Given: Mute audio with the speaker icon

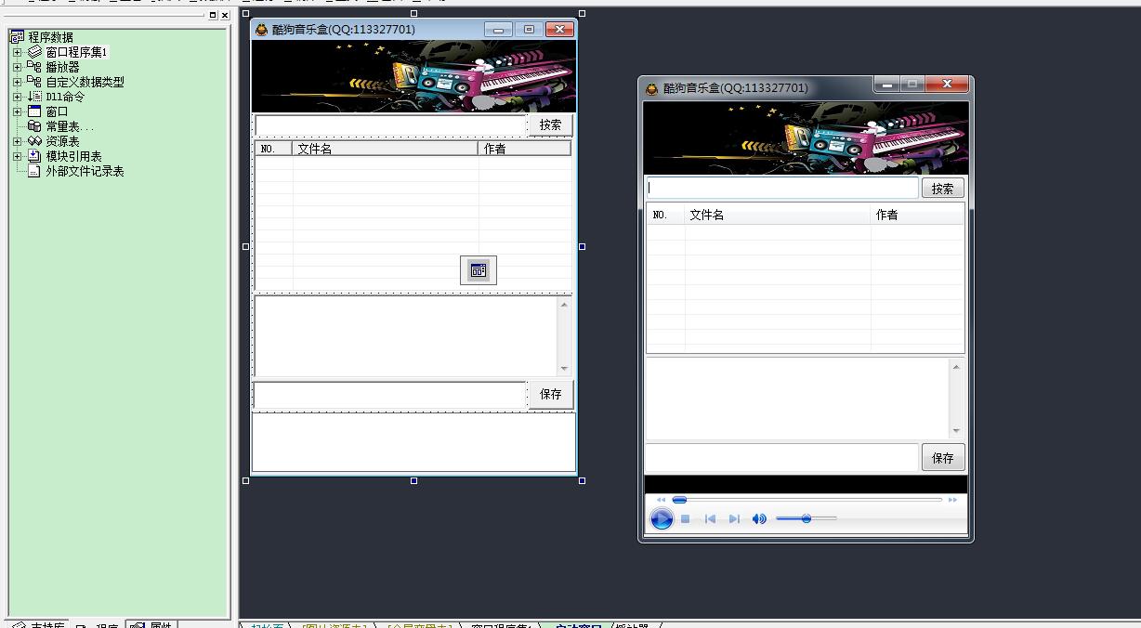Looking at the screenshot, I should pos(759,519).
